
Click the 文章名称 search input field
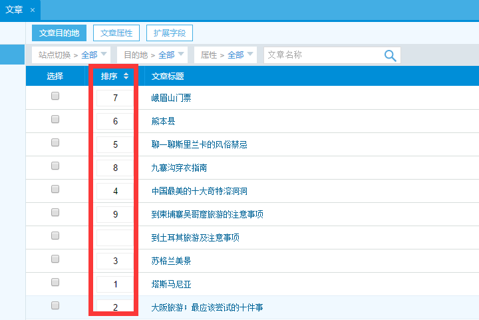coord(323,55)
